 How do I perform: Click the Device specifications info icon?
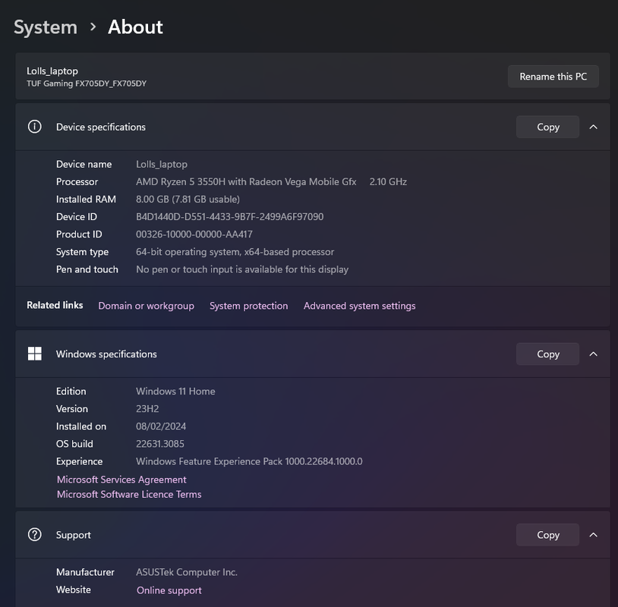35,127
